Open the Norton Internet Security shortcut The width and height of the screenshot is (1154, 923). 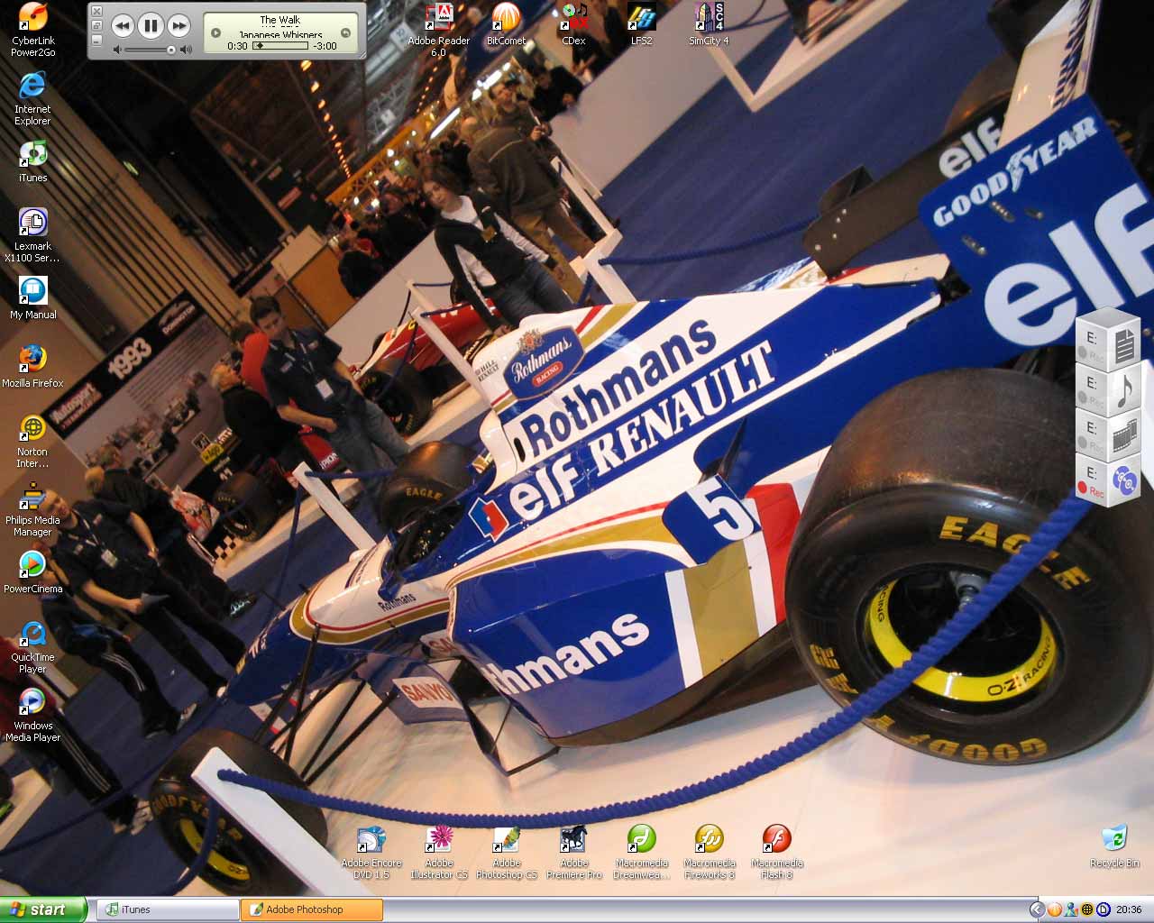click(x=32, y=441)
